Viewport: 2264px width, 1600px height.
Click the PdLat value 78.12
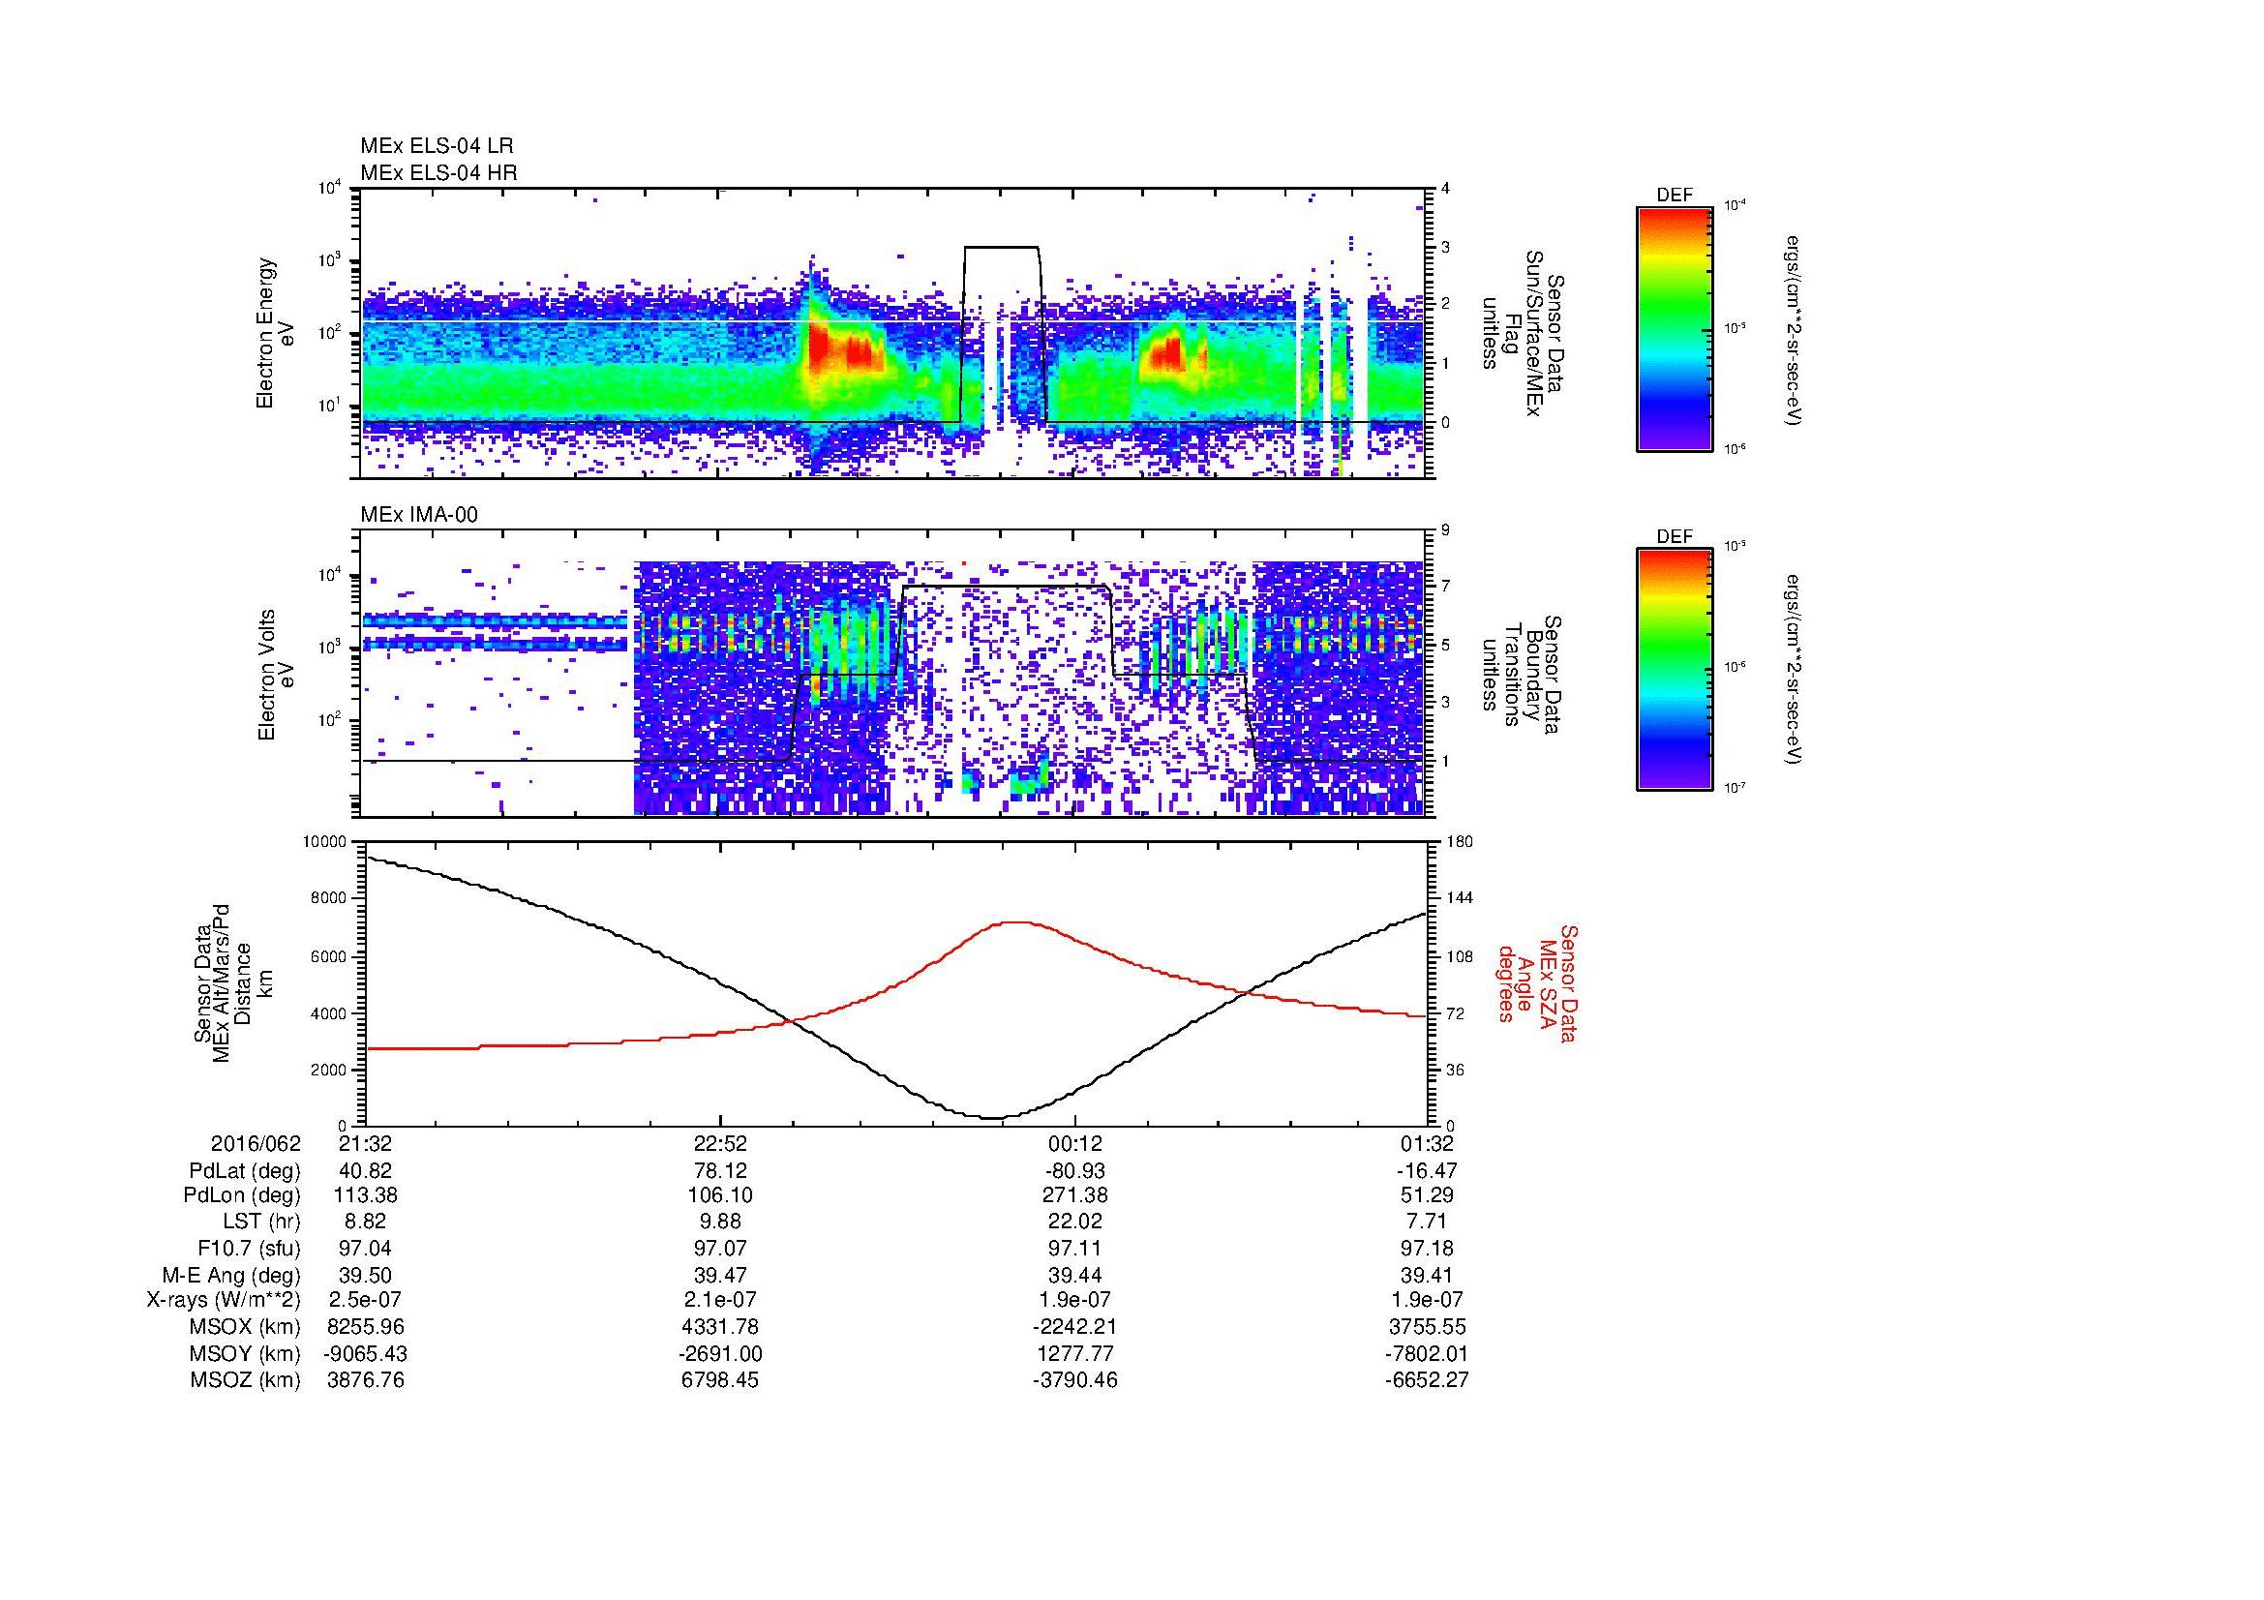pos(721,1171)
